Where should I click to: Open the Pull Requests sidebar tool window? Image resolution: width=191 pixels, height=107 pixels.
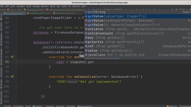pyautogui.click(x=1, y=39)
